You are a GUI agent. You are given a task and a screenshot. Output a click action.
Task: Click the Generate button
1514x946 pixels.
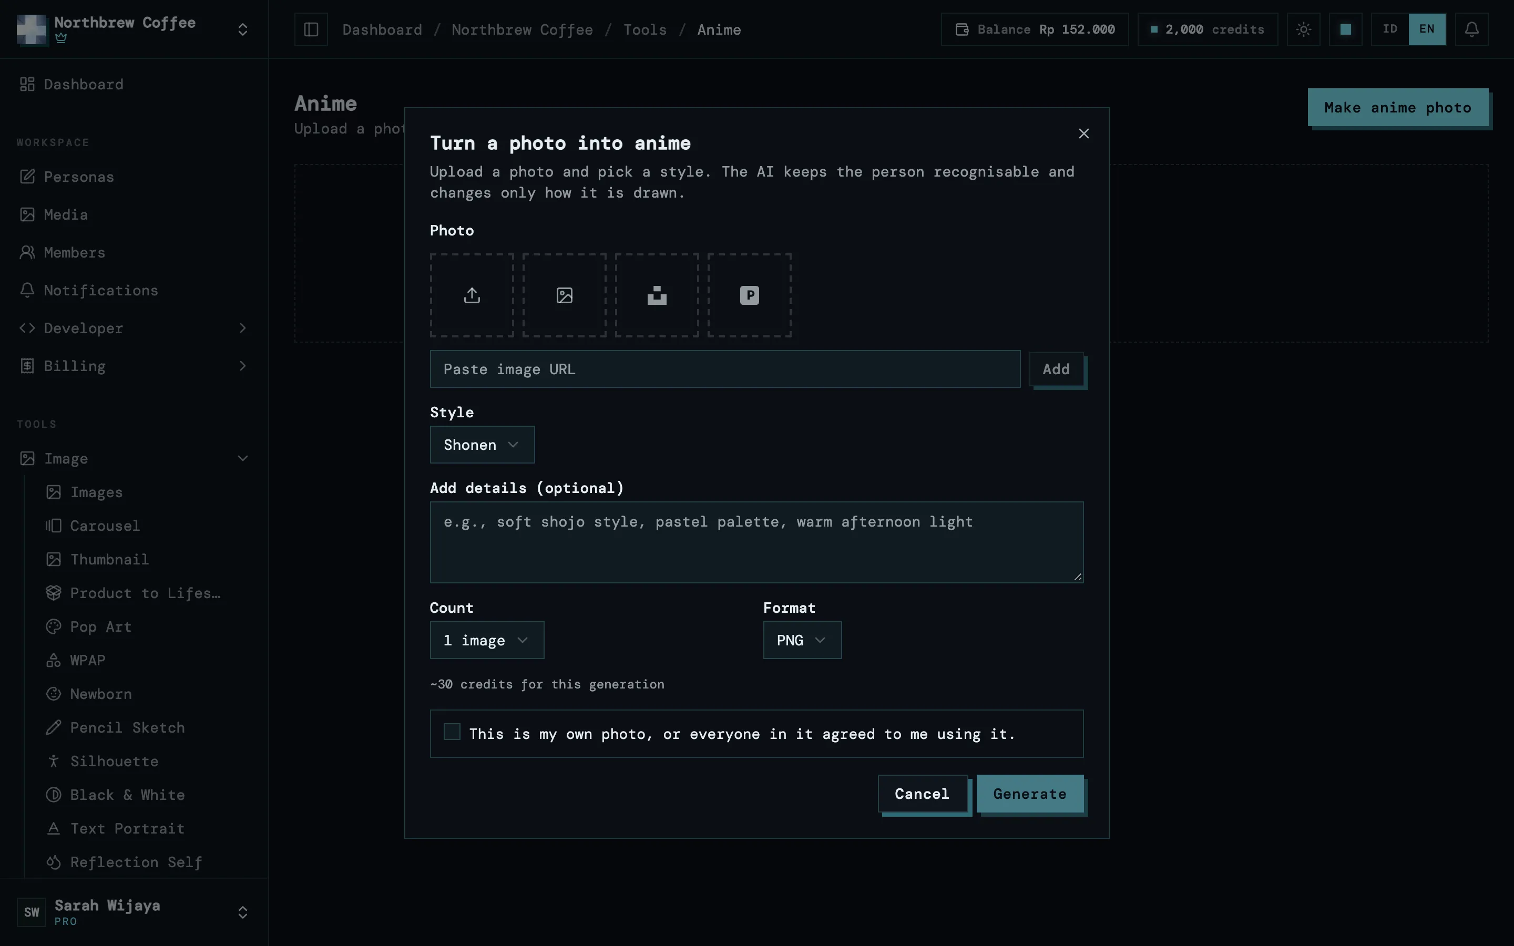coord(1030,794)
